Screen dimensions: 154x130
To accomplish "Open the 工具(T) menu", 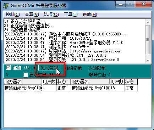I will click(x=71, y=15).
